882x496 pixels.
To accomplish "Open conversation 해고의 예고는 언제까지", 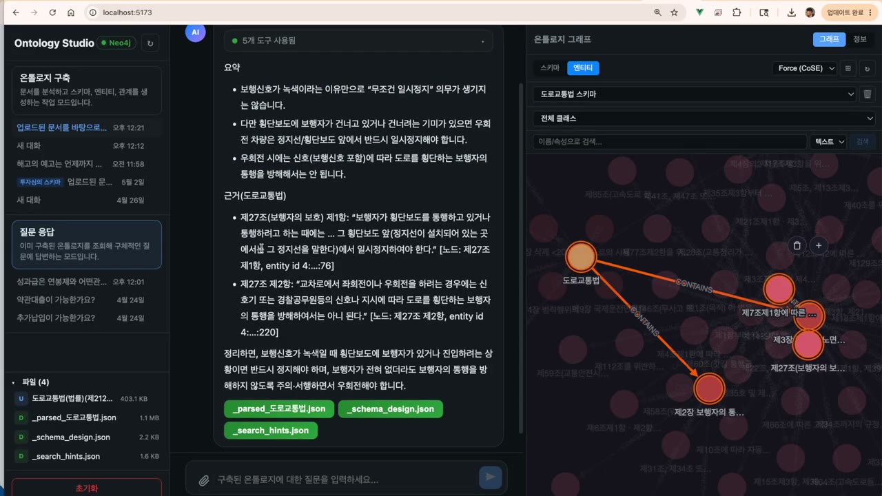I will tap(87, 164).
